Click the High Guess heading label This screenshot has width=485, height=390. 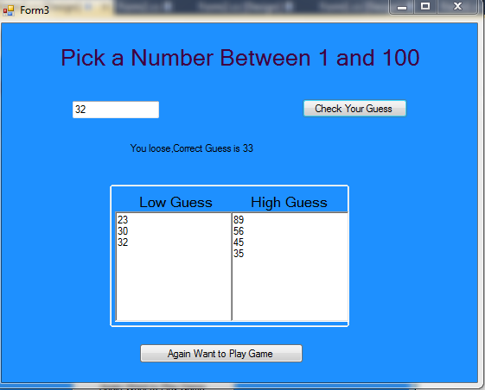289,203
